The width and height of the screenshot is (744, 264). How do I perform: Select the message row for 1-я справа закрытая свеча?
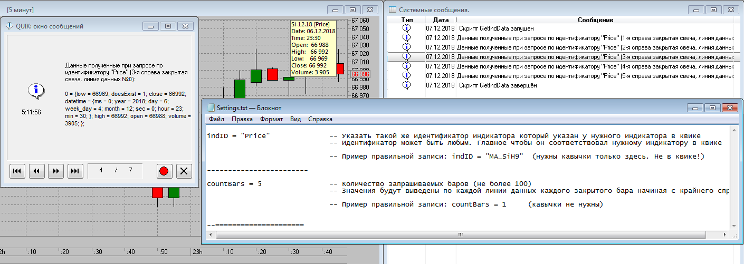[561, 38]
